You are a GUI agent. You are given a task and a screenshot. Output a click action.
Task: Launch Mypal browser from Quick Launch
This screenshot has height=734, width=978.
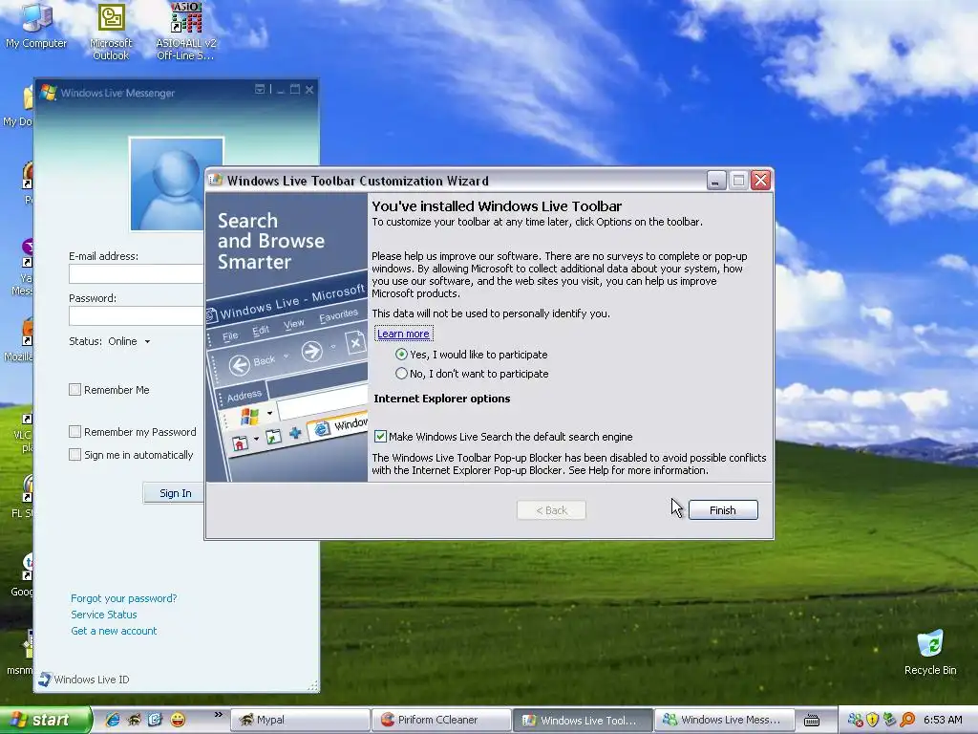[134, 720]
